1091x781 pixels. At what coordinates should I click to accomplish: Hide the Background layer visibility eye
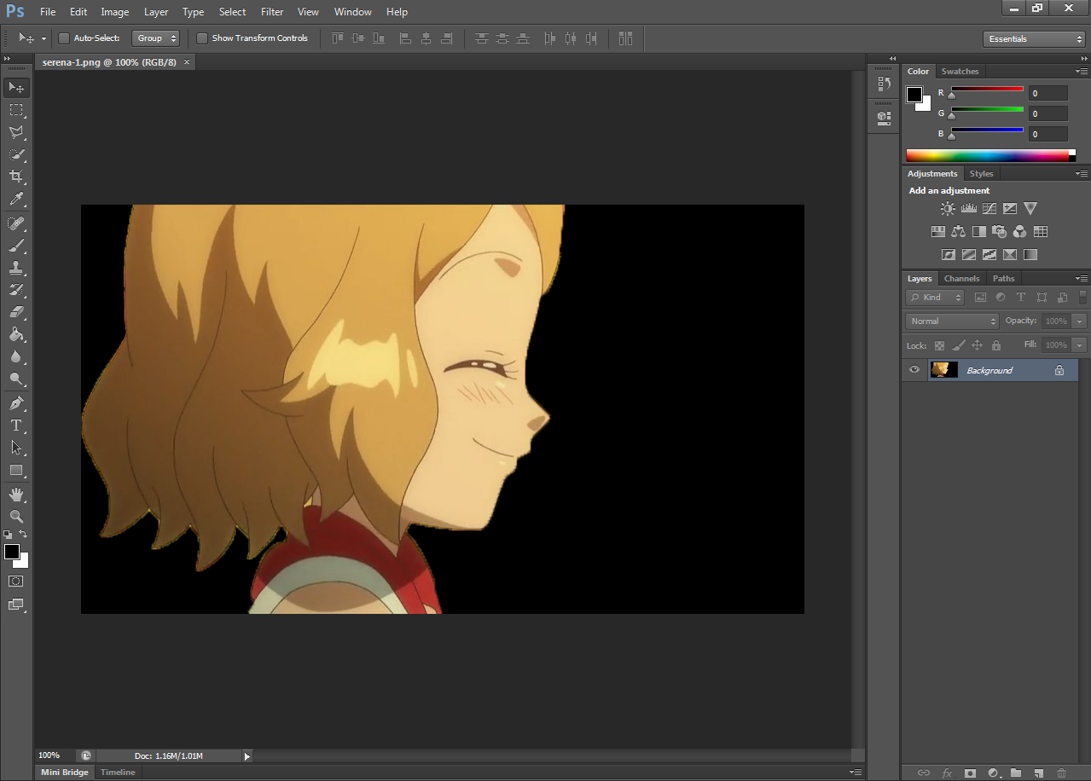tap(914, 370)
